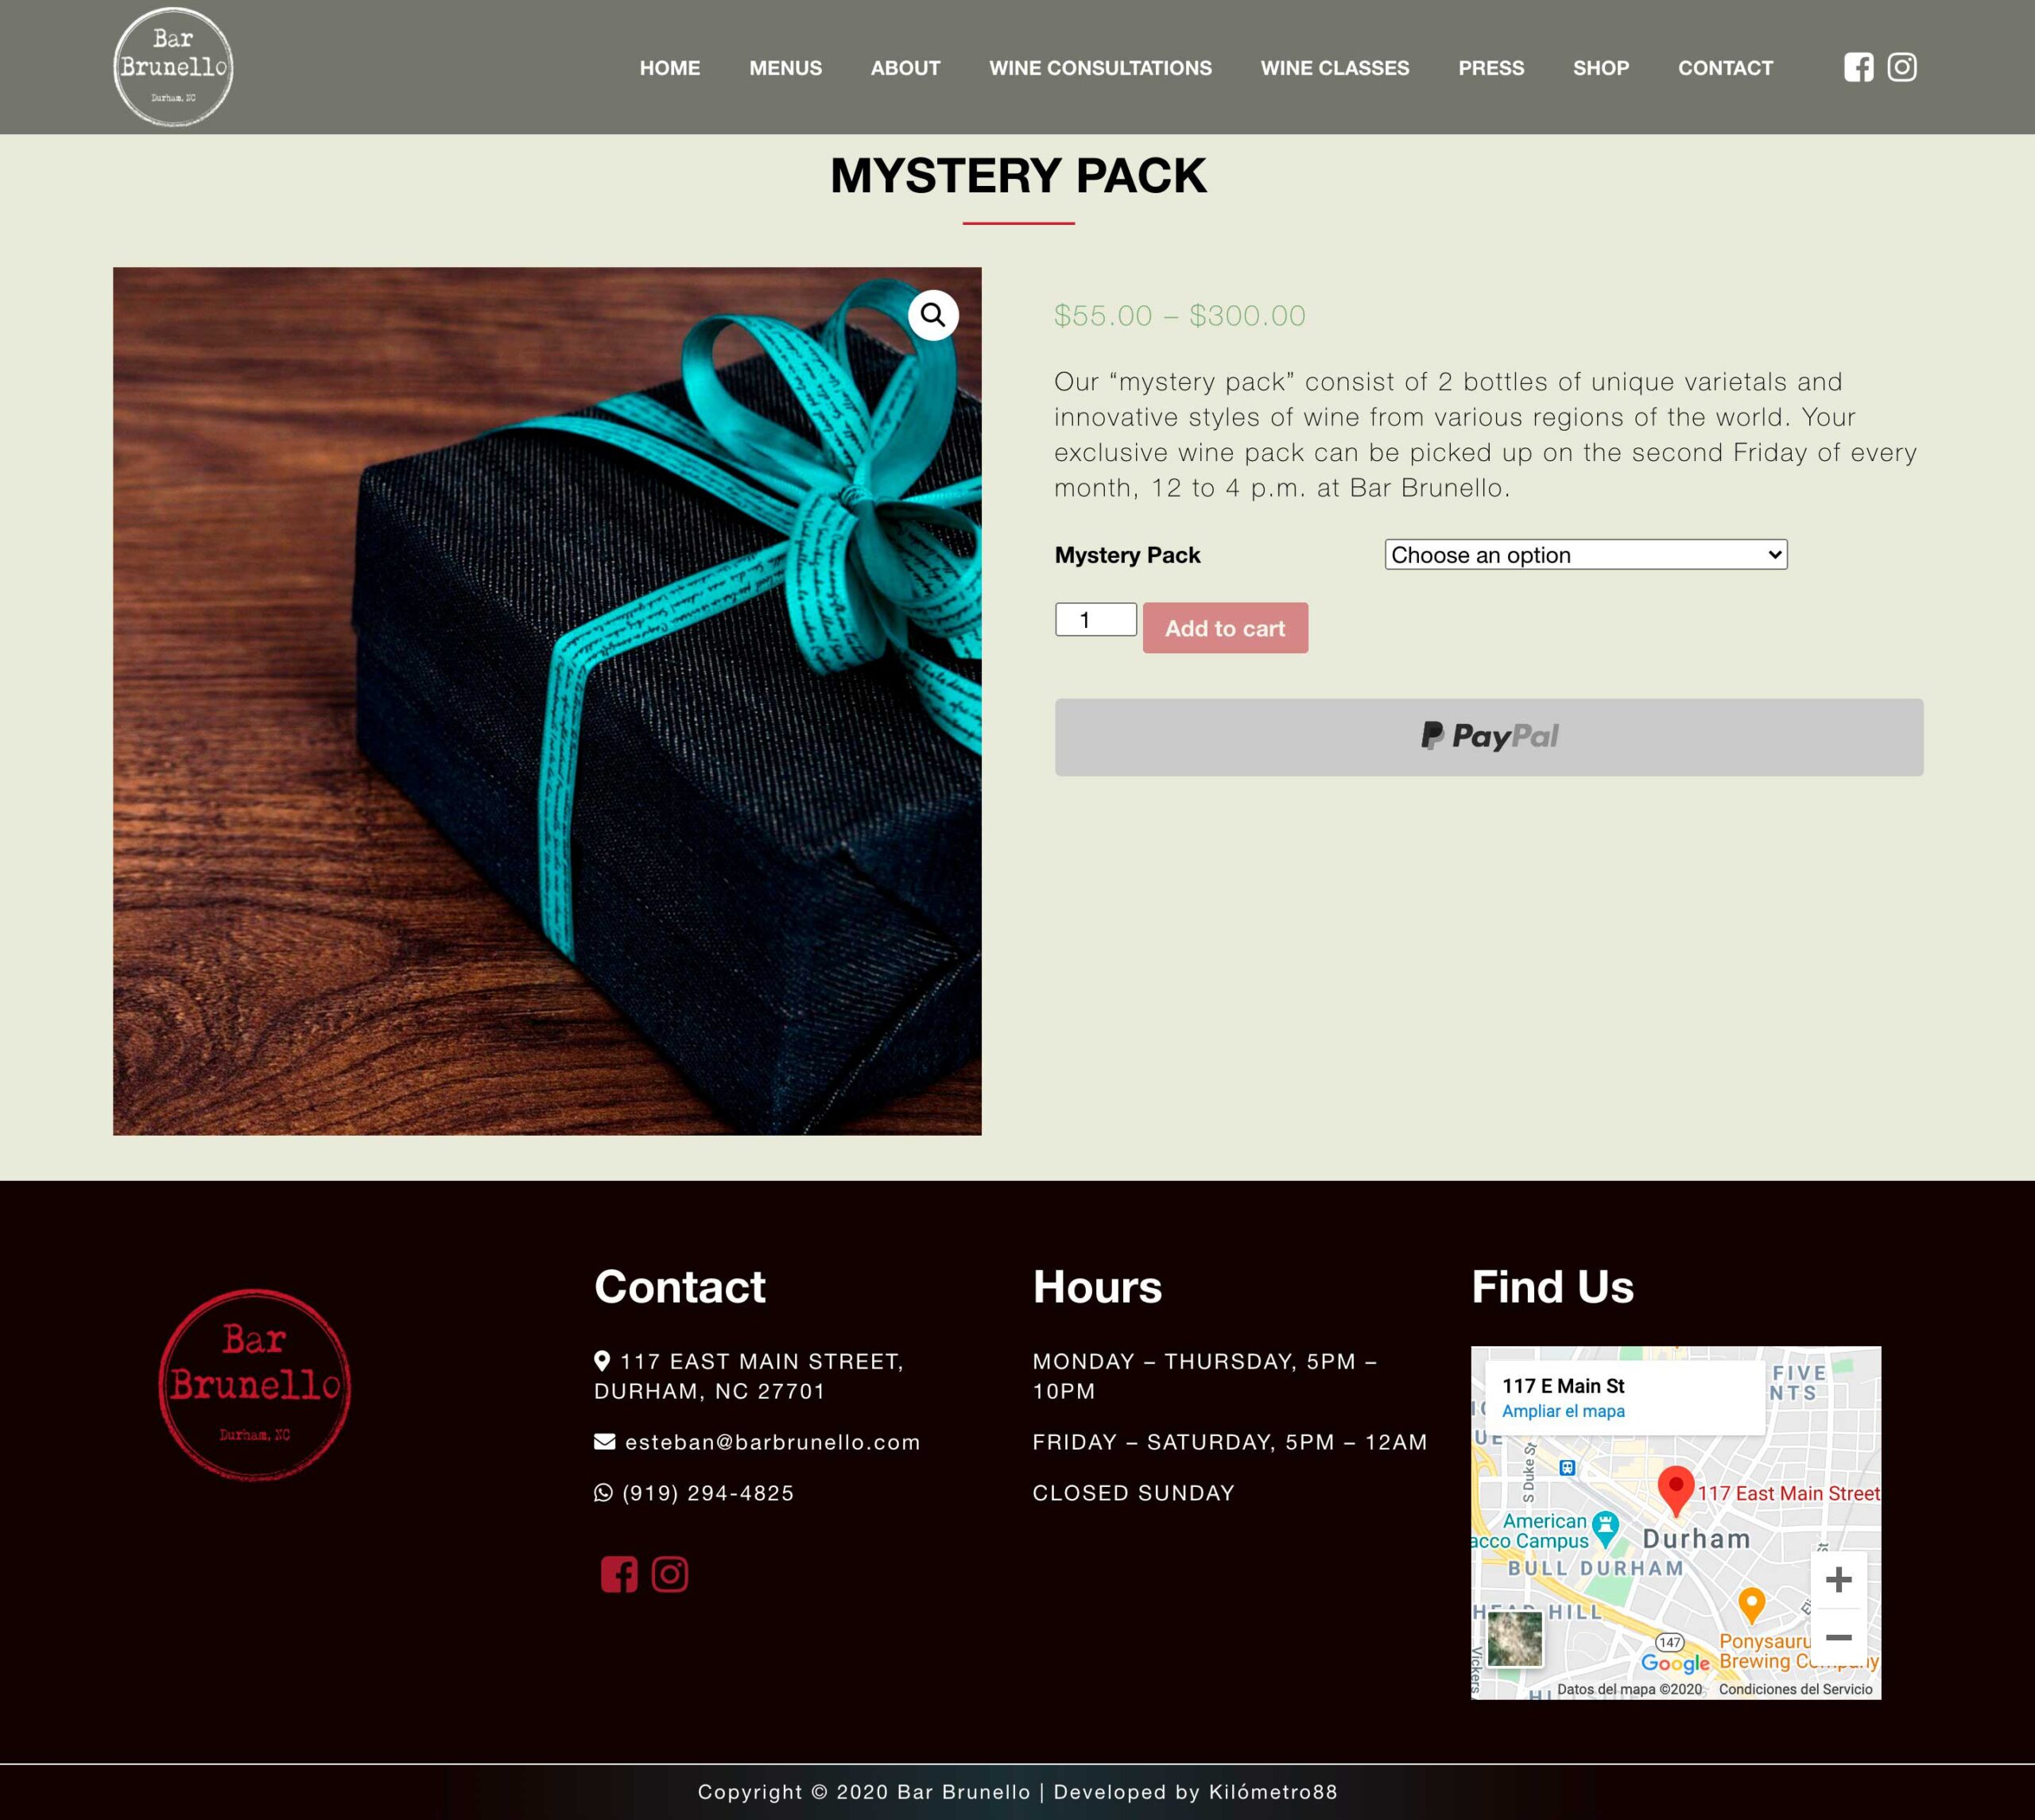Click the magnifier zoom icon on product image
Viewport: 2035px width, 1820px height.
tap(933, 315)
